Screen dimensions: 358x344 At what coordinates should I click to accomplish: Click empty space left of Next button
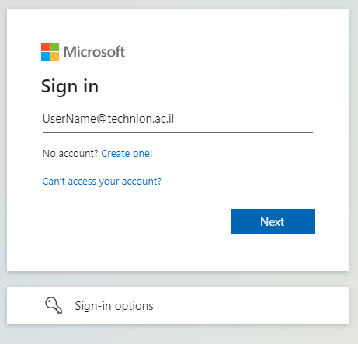pyautogui.click(x=134, y=221)
